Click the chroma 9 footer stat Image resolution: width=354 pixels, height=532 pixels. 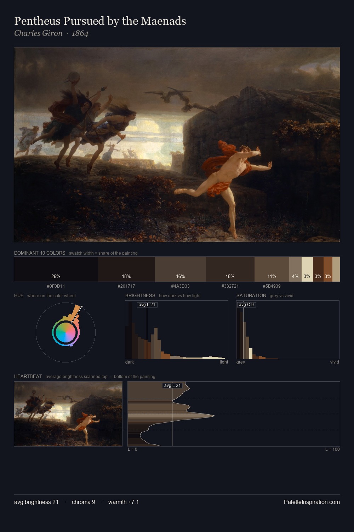(84, 502)
